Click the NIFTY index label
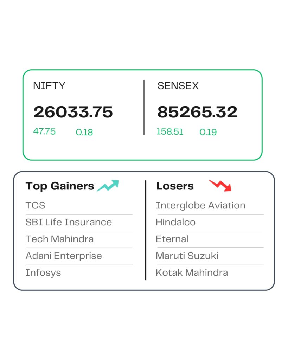The image size is (288, 360). coord(49,86)
